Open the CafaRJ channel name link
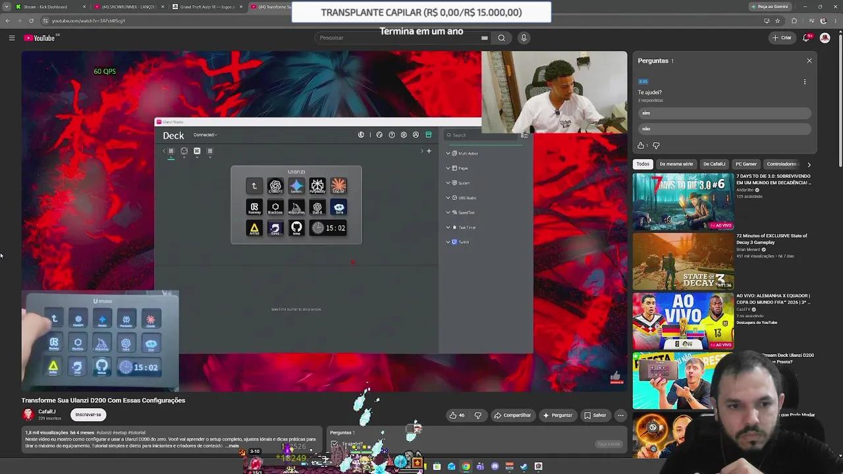Screen dimensions: 843x474 (47, 411)
